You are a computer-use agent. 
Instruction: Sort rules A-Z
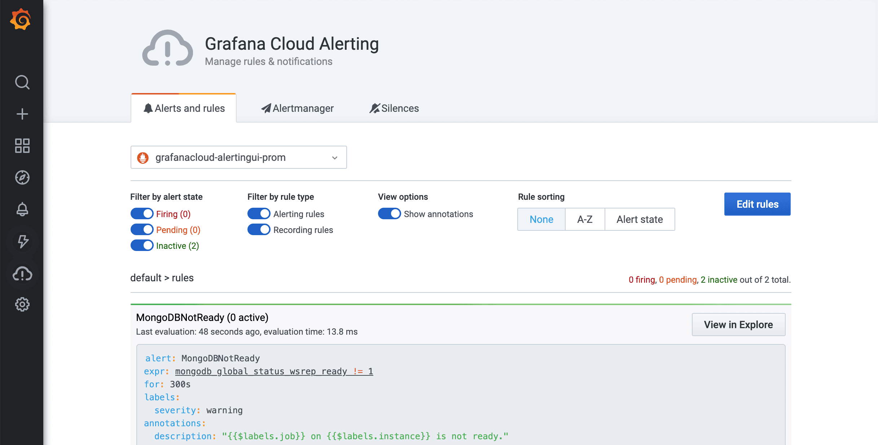(585, 219)
